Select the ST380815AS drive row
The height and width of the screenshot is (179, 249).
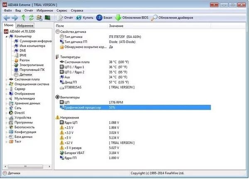pyautogui.click(x=135, y=87)
